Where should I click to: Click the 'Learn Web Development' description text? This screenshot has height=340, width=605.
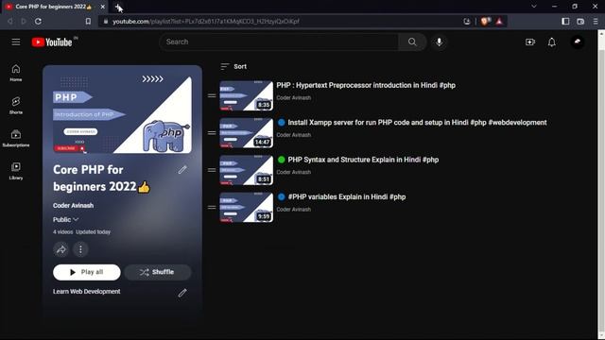click(x=86, y=292)
